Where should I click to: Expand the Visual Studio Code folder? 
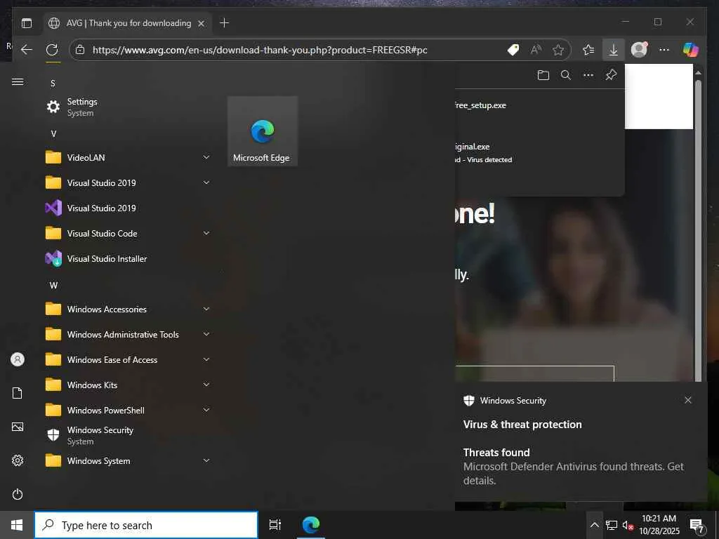[128, 233]
